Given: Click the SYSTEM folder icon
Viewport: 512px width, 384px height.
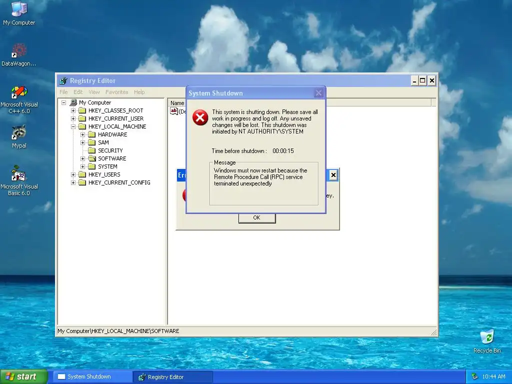Looking at the screenshot, I should [92, 166].
